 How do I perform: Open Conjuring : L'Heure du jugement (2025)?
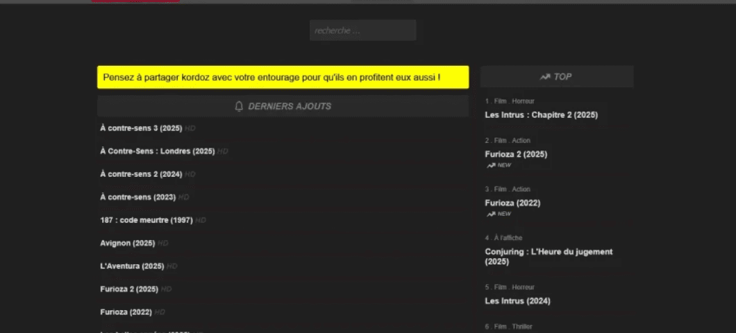pos(548,256)
